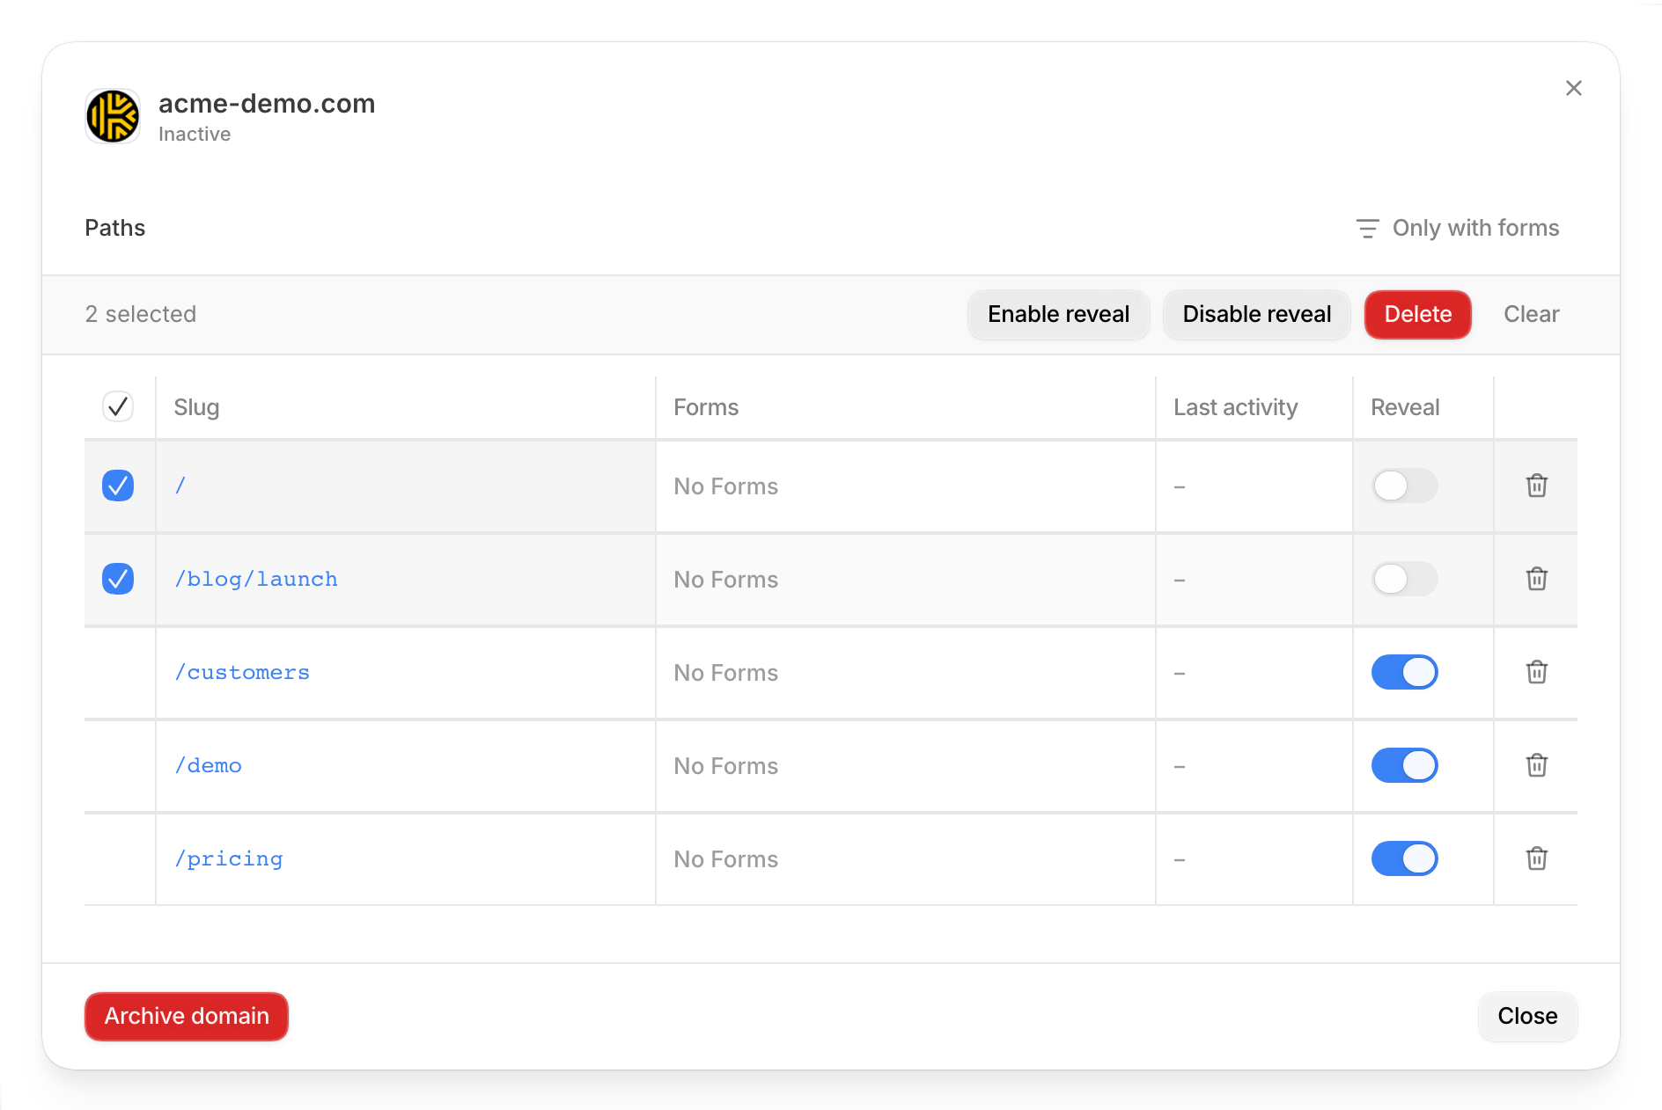
Task: Click the 2 selected label
Action: click(141, 314)
